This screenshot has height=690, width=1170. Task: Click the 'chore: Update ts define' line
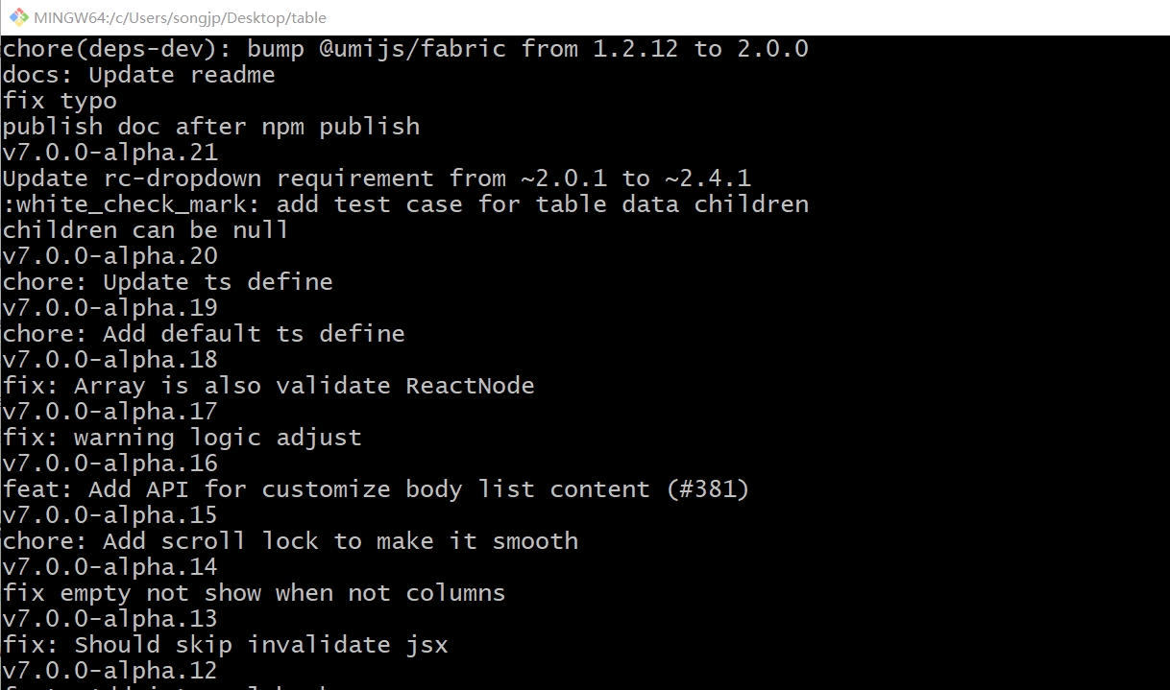click(x=167, y=282)
